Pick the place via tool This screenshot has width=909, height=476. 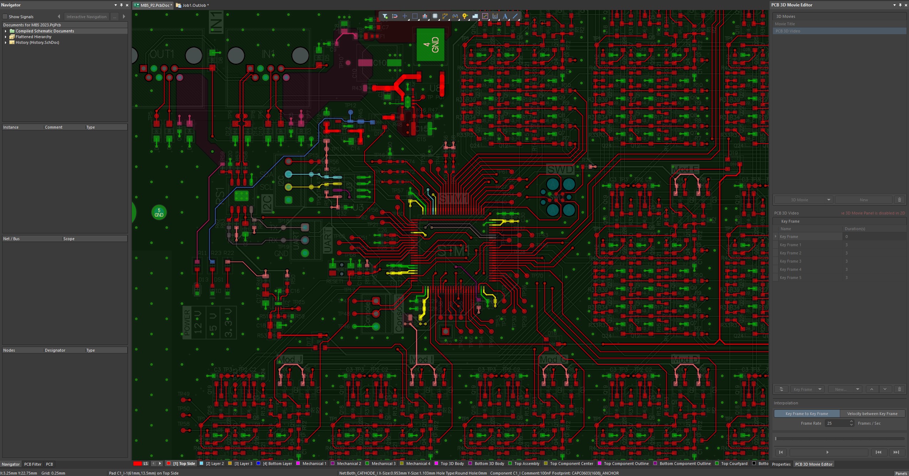pos(465,16)
